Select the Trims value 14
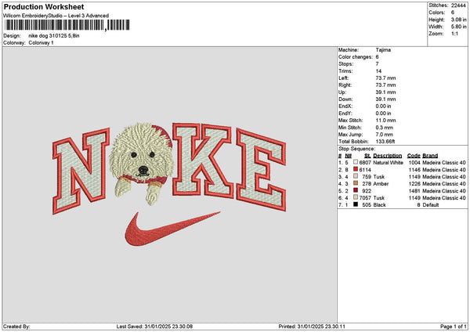Viewport: 470px width, 332px height. point(378,71)
